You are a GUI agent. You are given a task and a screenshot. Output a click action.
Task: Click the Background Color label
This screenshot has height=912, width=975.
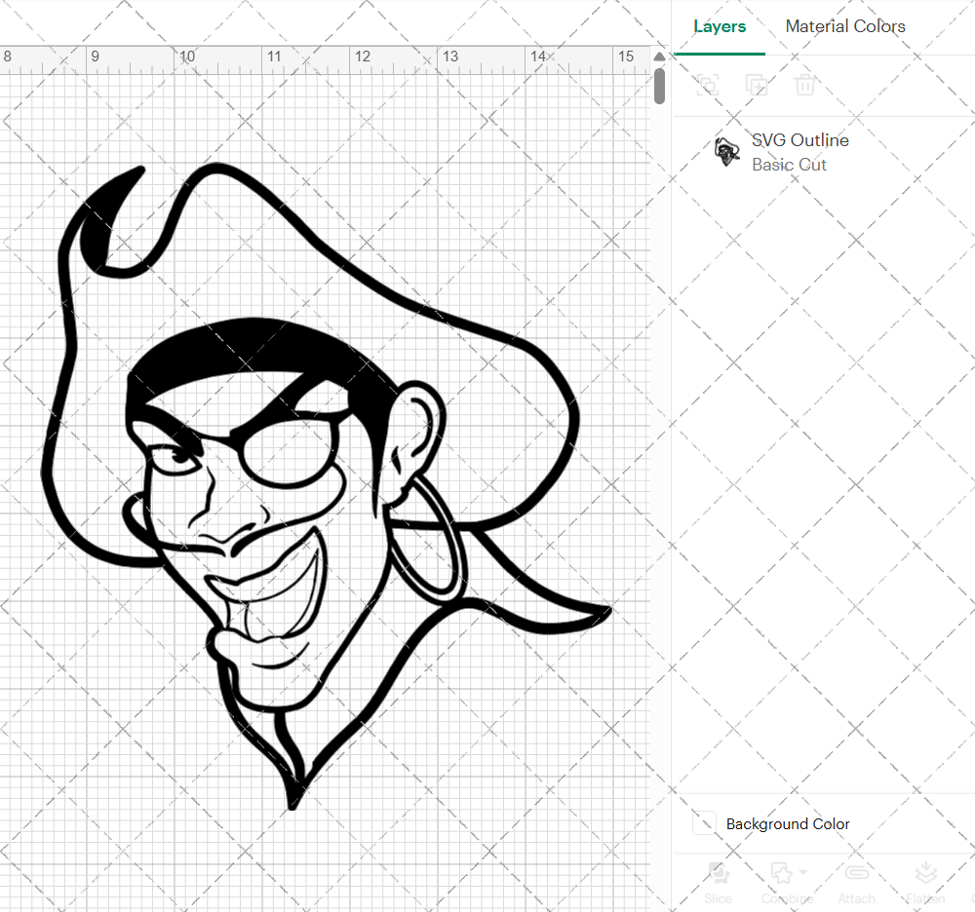pyautogui.click(x=788, y=823)
